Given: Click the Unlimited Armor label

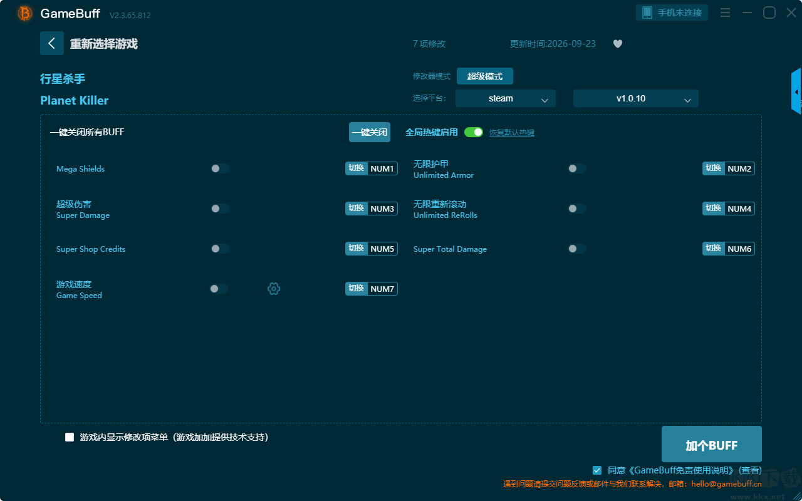Looking at the screenshot, I should click(x=444, y=175).
